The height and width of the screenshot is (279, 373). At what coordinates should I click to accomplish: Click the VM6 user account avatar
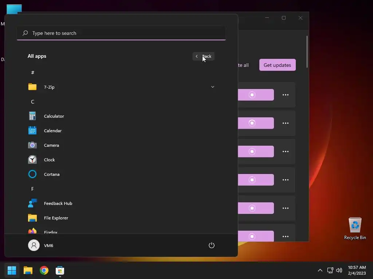34,245
